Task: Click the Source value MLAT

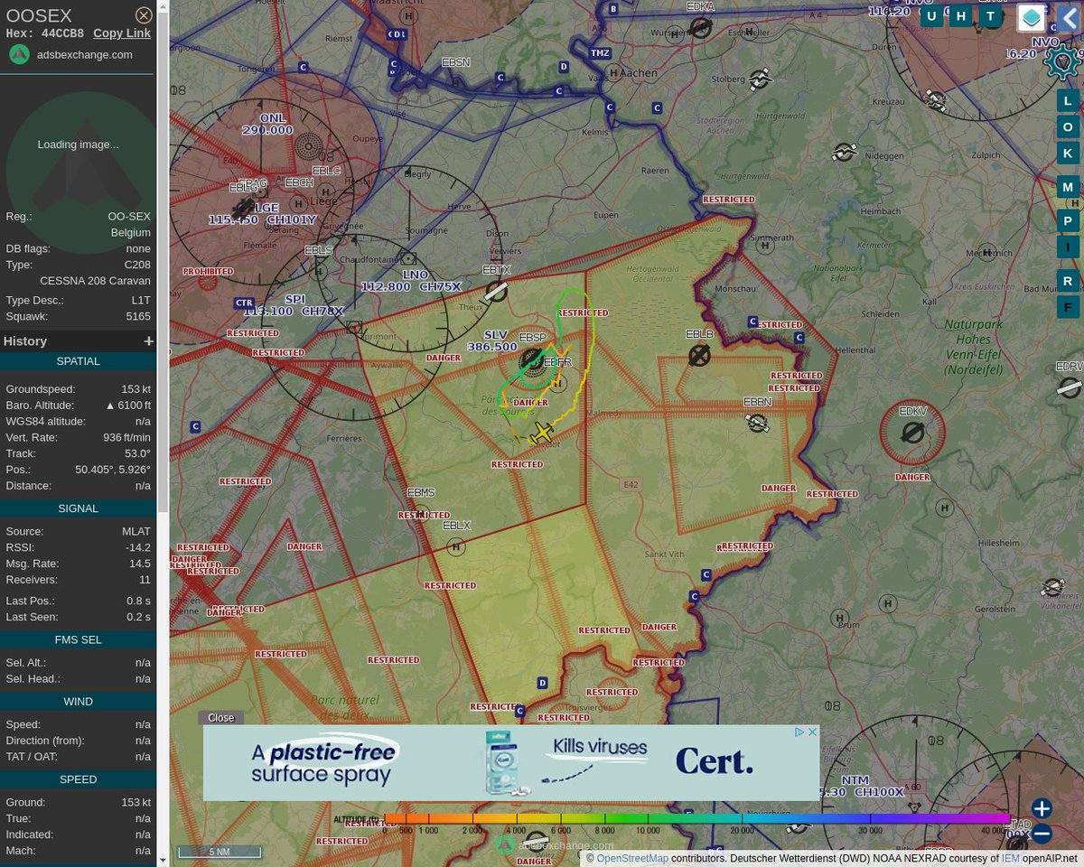Action: click(x=136, y=531)
